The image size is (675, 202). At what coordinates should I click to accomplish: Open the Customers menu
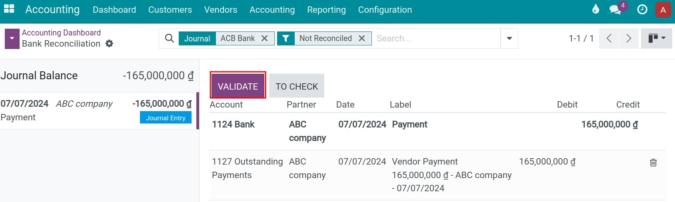coord(170,10)
